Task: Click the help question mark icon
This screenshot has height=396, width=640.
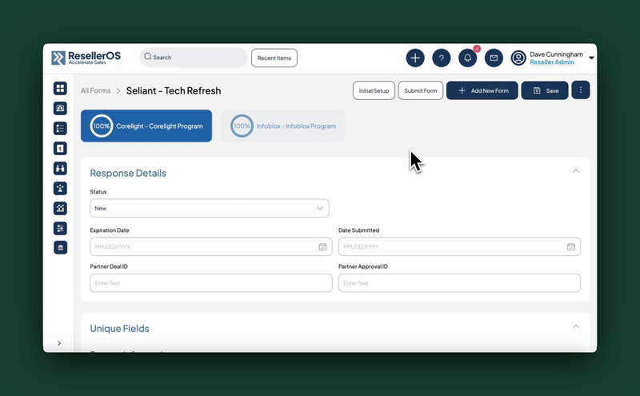Action: pyautogui.click(x=441, y=58)
